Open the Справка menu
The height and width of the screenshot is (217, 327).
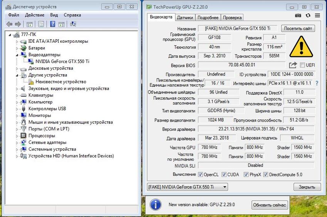click(72, 15)
